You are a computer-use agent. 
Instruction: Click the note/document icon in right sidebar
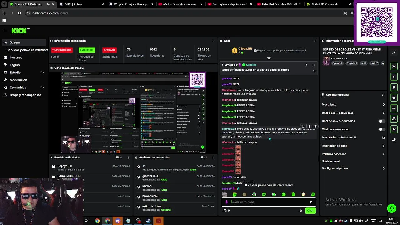394,87
